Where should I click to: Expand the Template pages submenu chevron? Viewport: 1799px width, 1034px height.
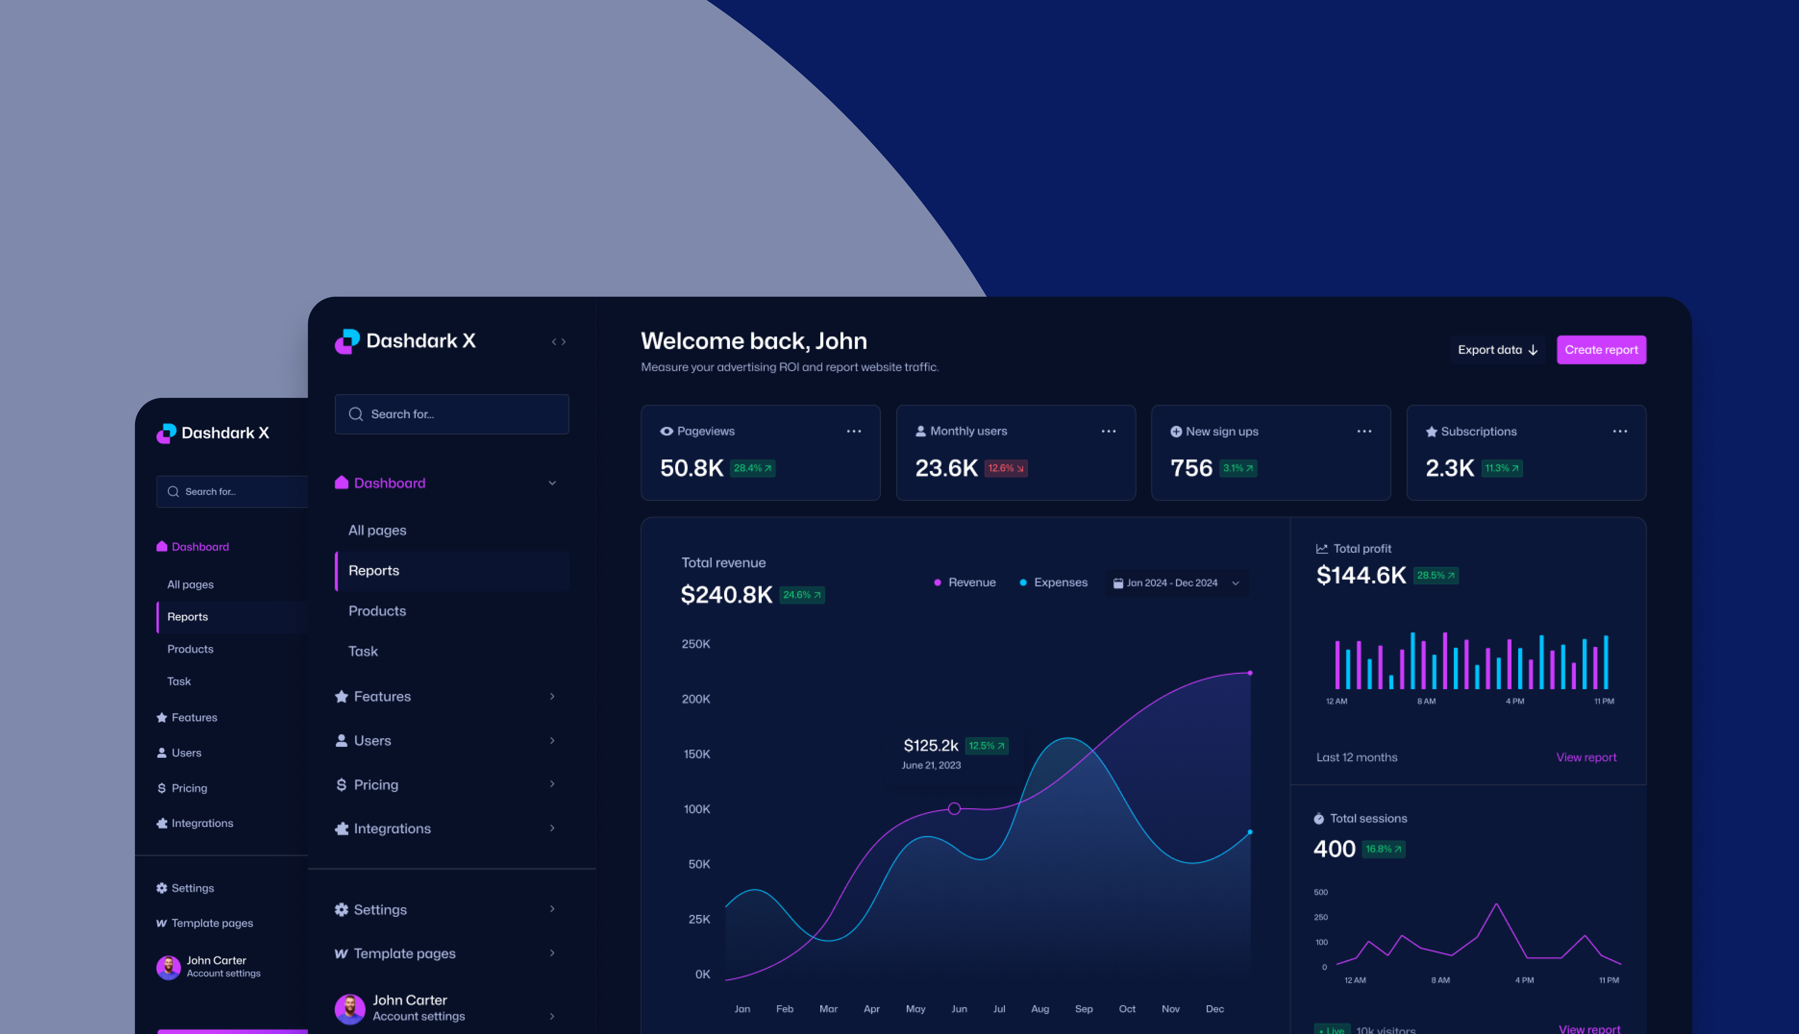(x=553, y=953)
